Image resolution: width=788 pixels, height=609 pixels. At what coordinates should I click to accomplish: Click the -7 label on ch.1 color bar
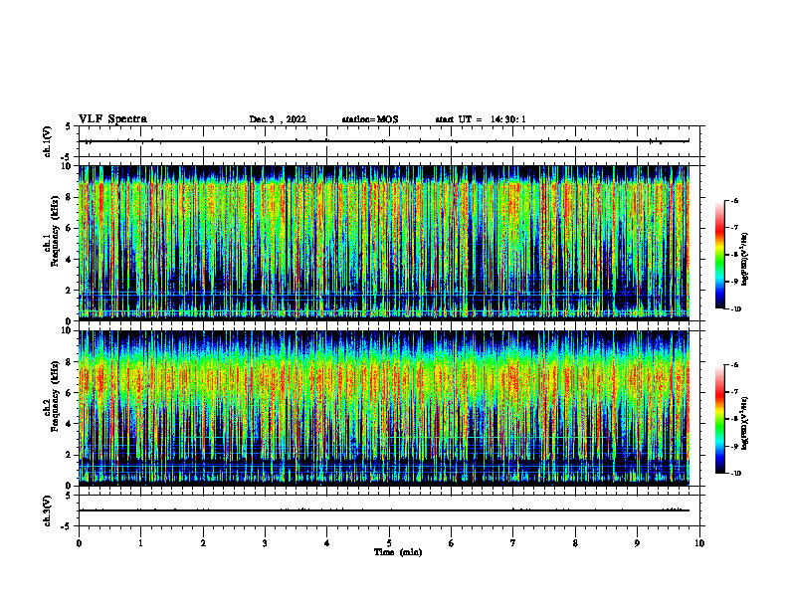click(734, 228)
